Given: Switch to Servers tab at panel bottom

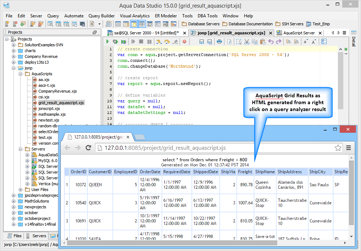Looking at the screenshot, I should tap(36, 236).
